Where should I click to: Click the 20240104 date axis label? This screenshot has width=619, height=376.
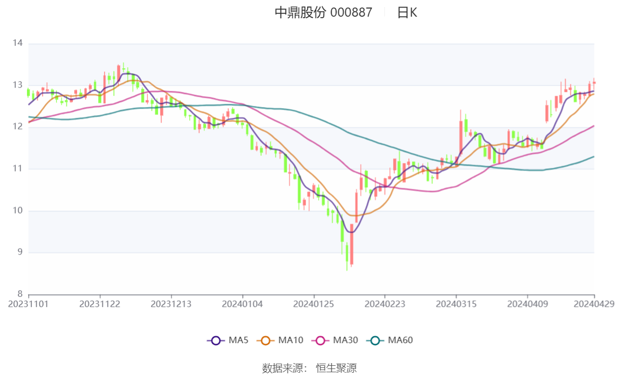click(243, 304)
